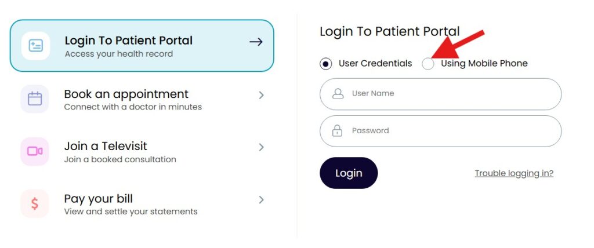The width and height of the screenshot is (594, 248).
Task: Click the padlock icon in Password field
Action: (337, 131)
